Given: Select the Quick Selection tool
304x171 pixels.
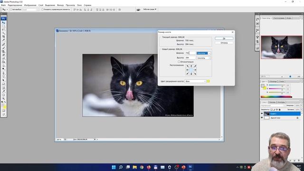Looking at the screenshot, I should (x=3, y=33).
